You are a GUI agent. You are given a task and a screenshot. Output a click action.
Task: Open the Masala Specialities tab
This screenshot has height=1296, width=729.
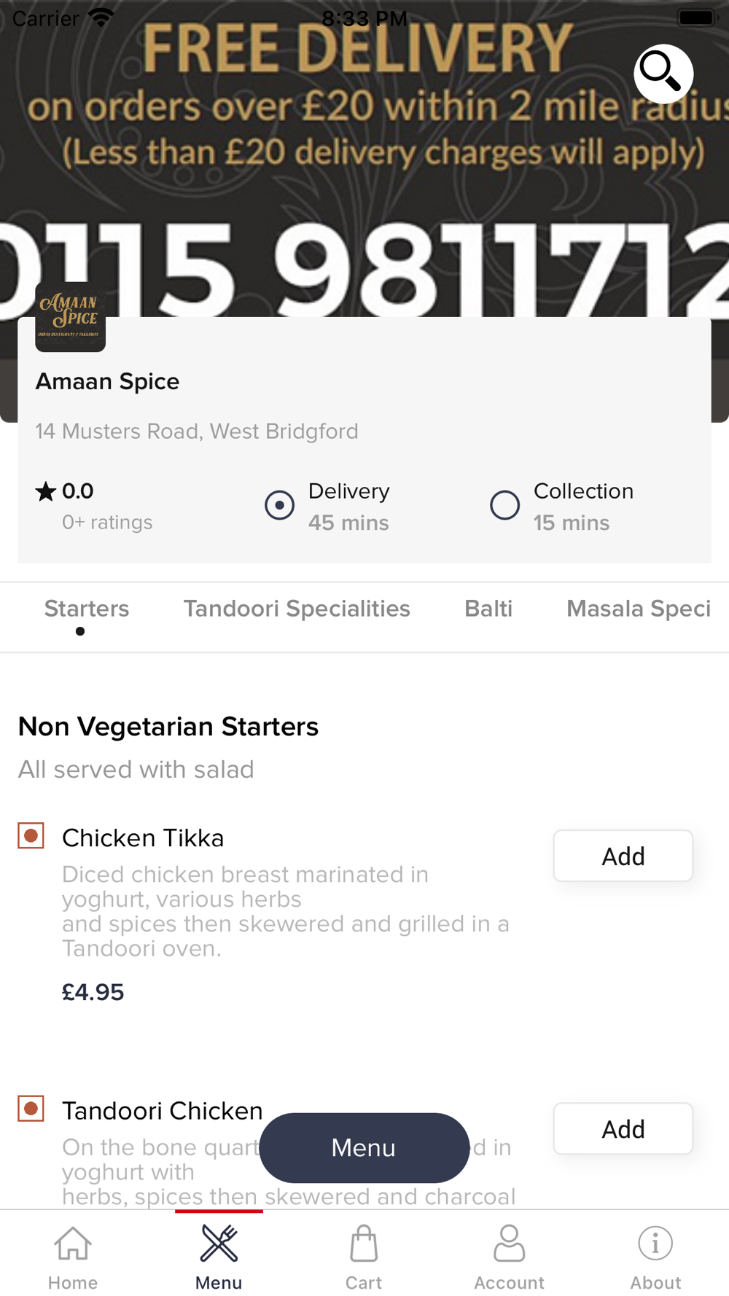[x=639, y=609]
